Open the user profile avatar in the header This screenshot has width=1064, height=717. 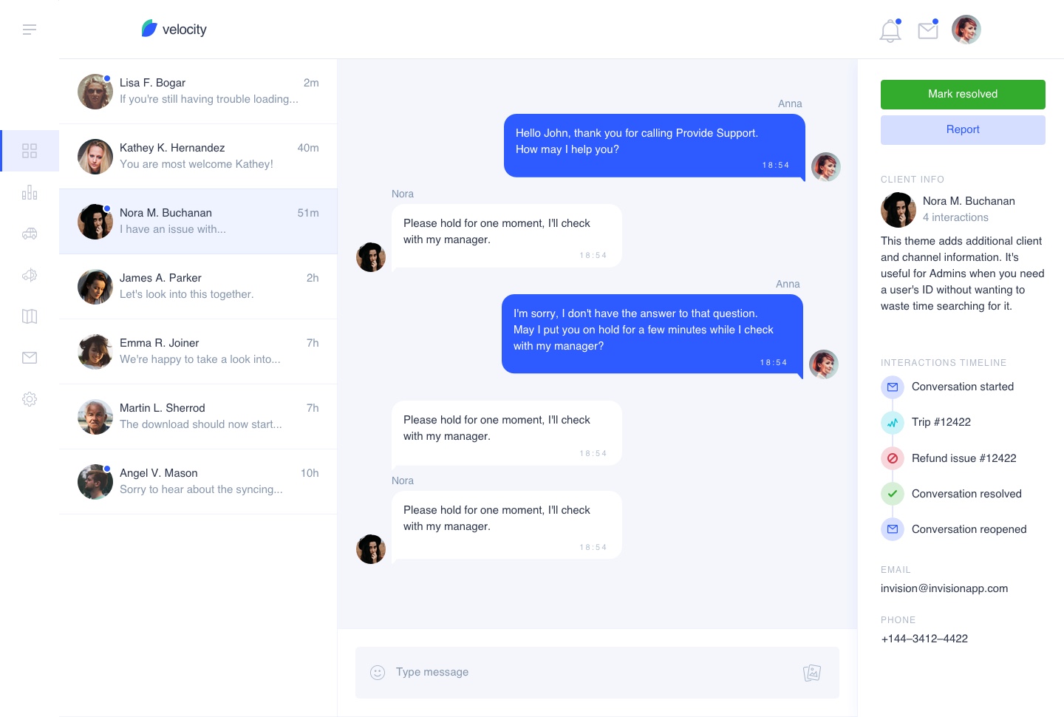pyautogui.click(x=966, y=30)
